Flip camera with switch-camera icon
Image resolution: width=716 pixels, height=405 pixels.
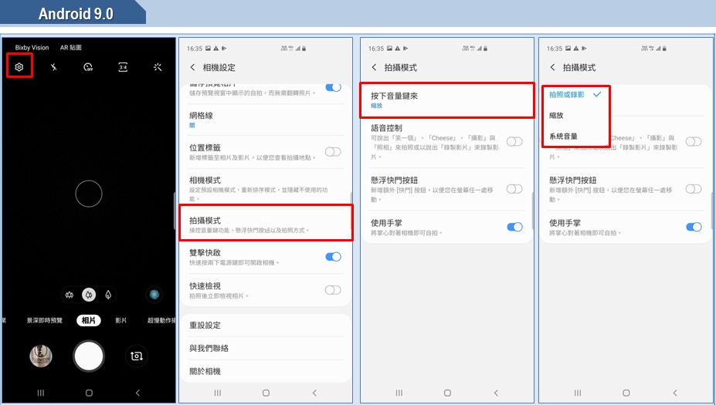136,356
